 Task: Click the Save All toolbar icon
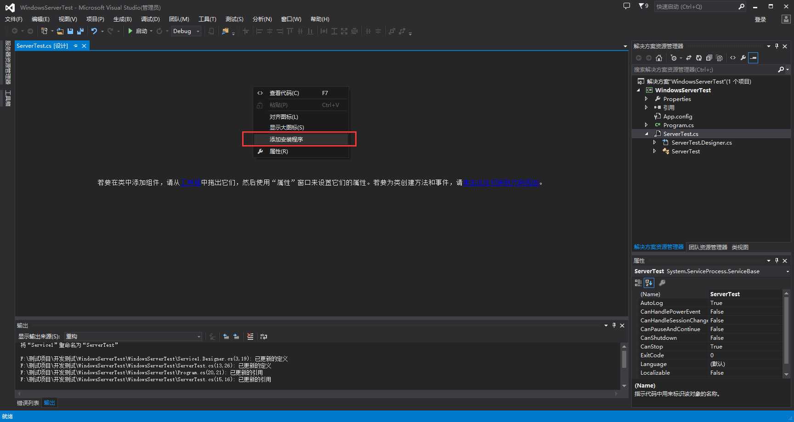80,31
